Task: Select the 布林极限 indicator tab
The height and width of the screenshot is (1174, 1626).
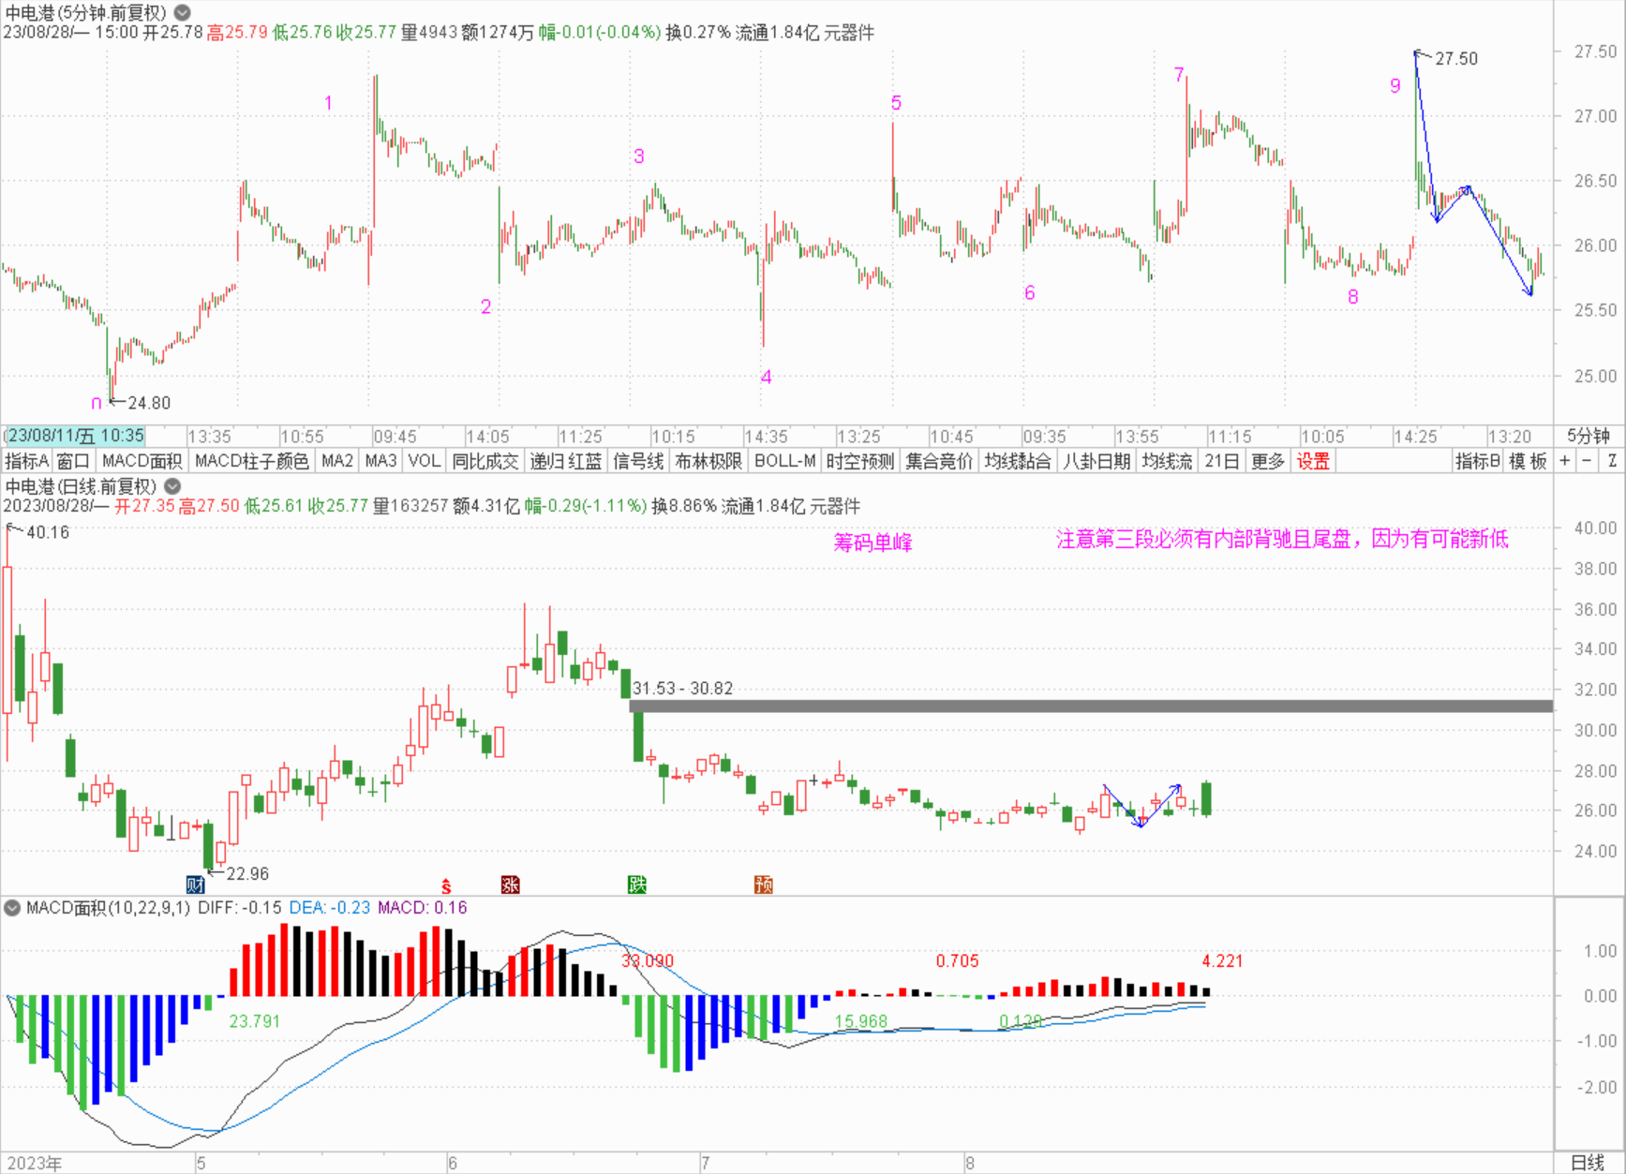Action: tap(709, 461)
